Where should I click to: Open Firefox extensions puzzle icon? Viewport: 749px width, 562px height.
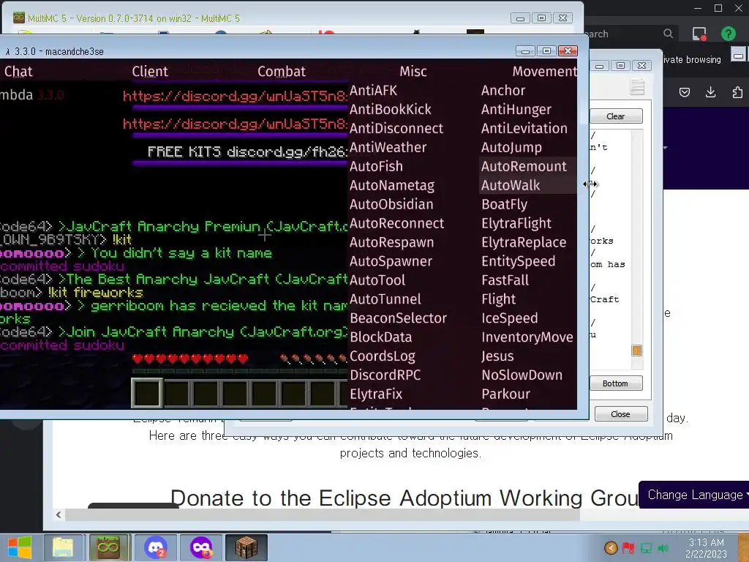point(737,92)
